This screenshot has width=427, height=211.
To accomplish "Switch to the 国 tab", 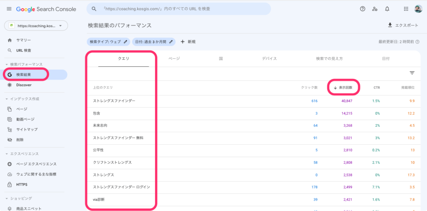I will pos(221,58).
